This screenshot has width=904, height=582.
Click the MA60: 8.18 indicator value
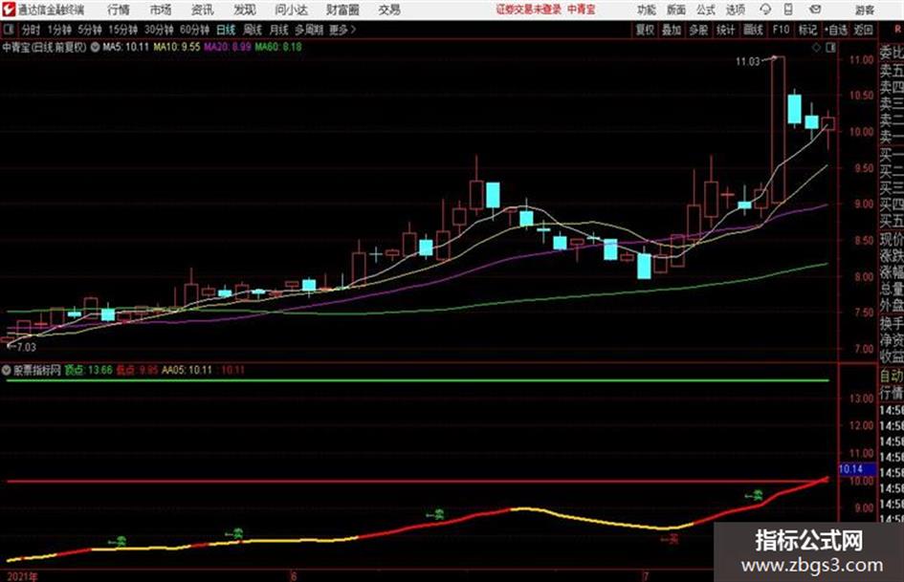(x=277, y=47)
